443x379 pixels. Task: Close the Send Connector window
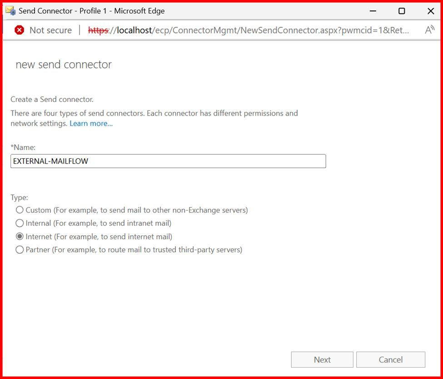(x=431, y=11)
